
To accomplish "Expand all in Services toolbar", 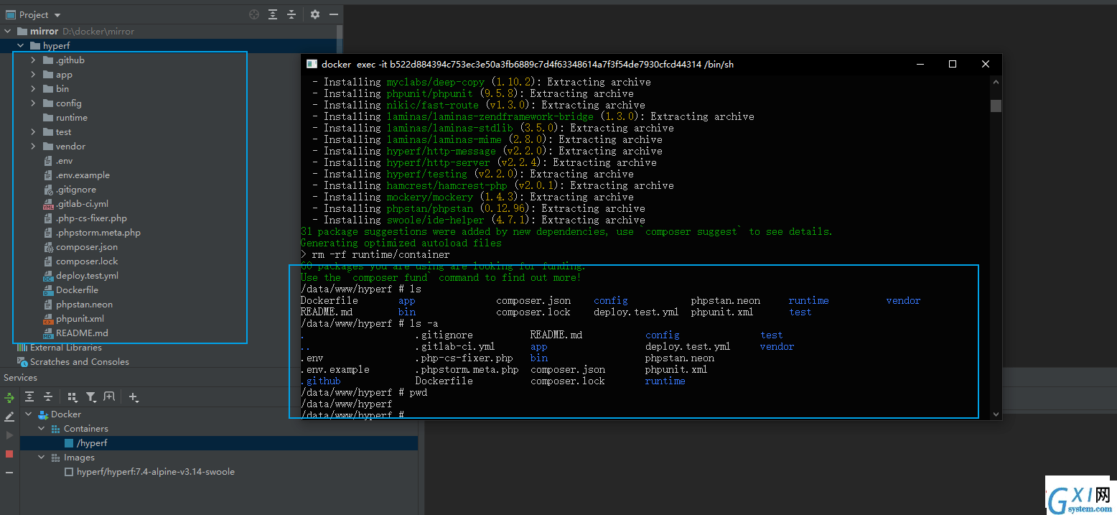I will 29,396.
